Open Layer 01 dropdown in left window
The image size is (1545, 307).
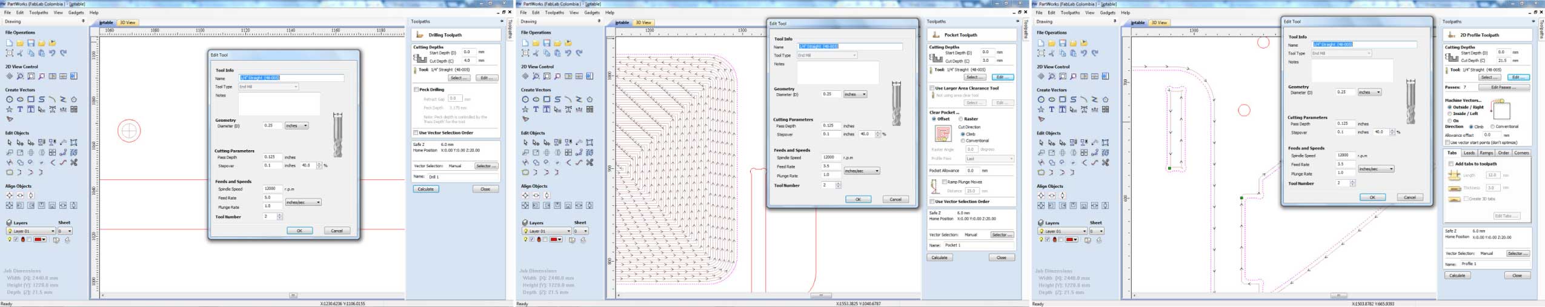point(31,231)
